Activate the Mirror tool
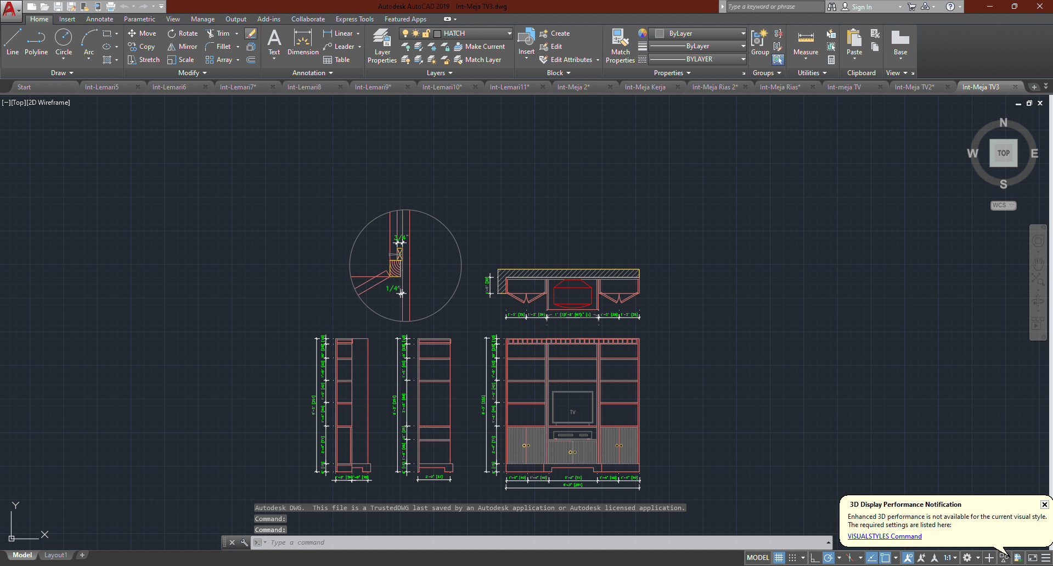 [182, 47]
